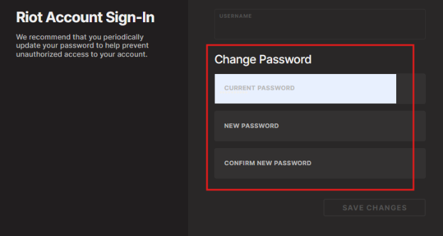
Task: Click the Save Changes button
Action: click(375, 208)
